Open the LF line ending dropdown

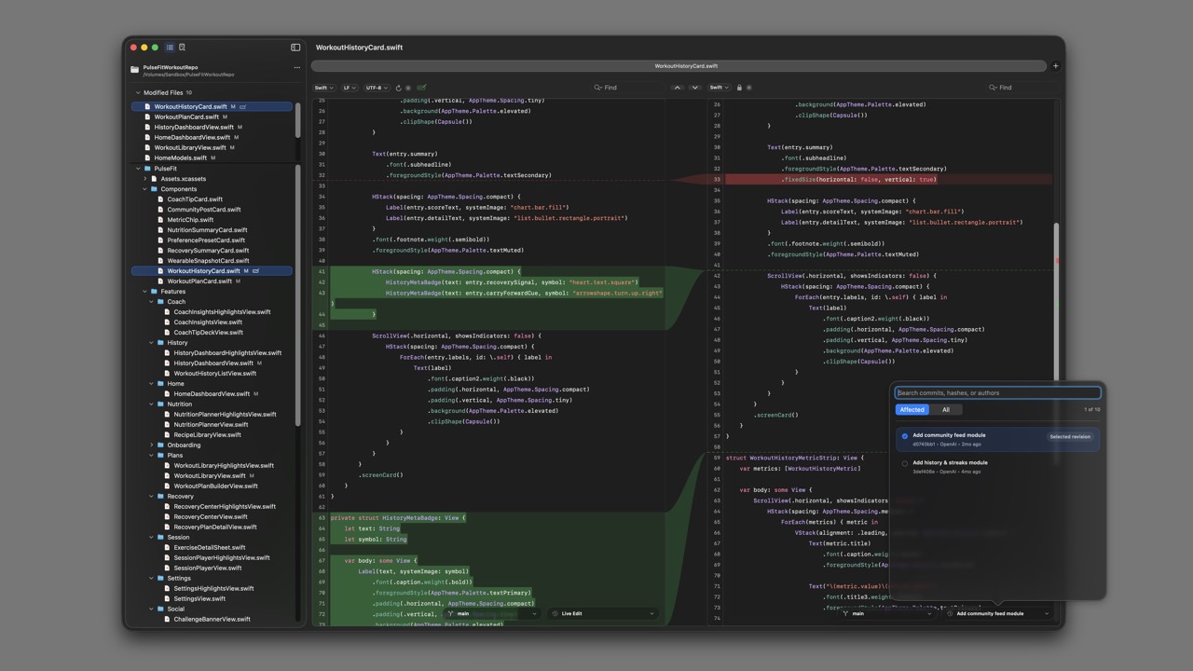pos(350,88)
